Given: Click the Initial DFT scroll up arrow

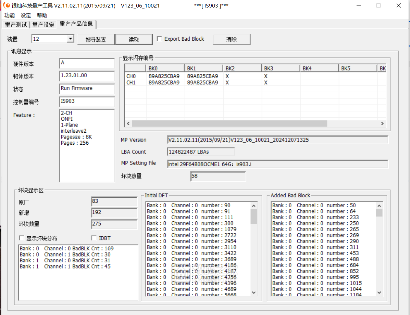Looking at the screenshot, I should [x=253, y=206].
